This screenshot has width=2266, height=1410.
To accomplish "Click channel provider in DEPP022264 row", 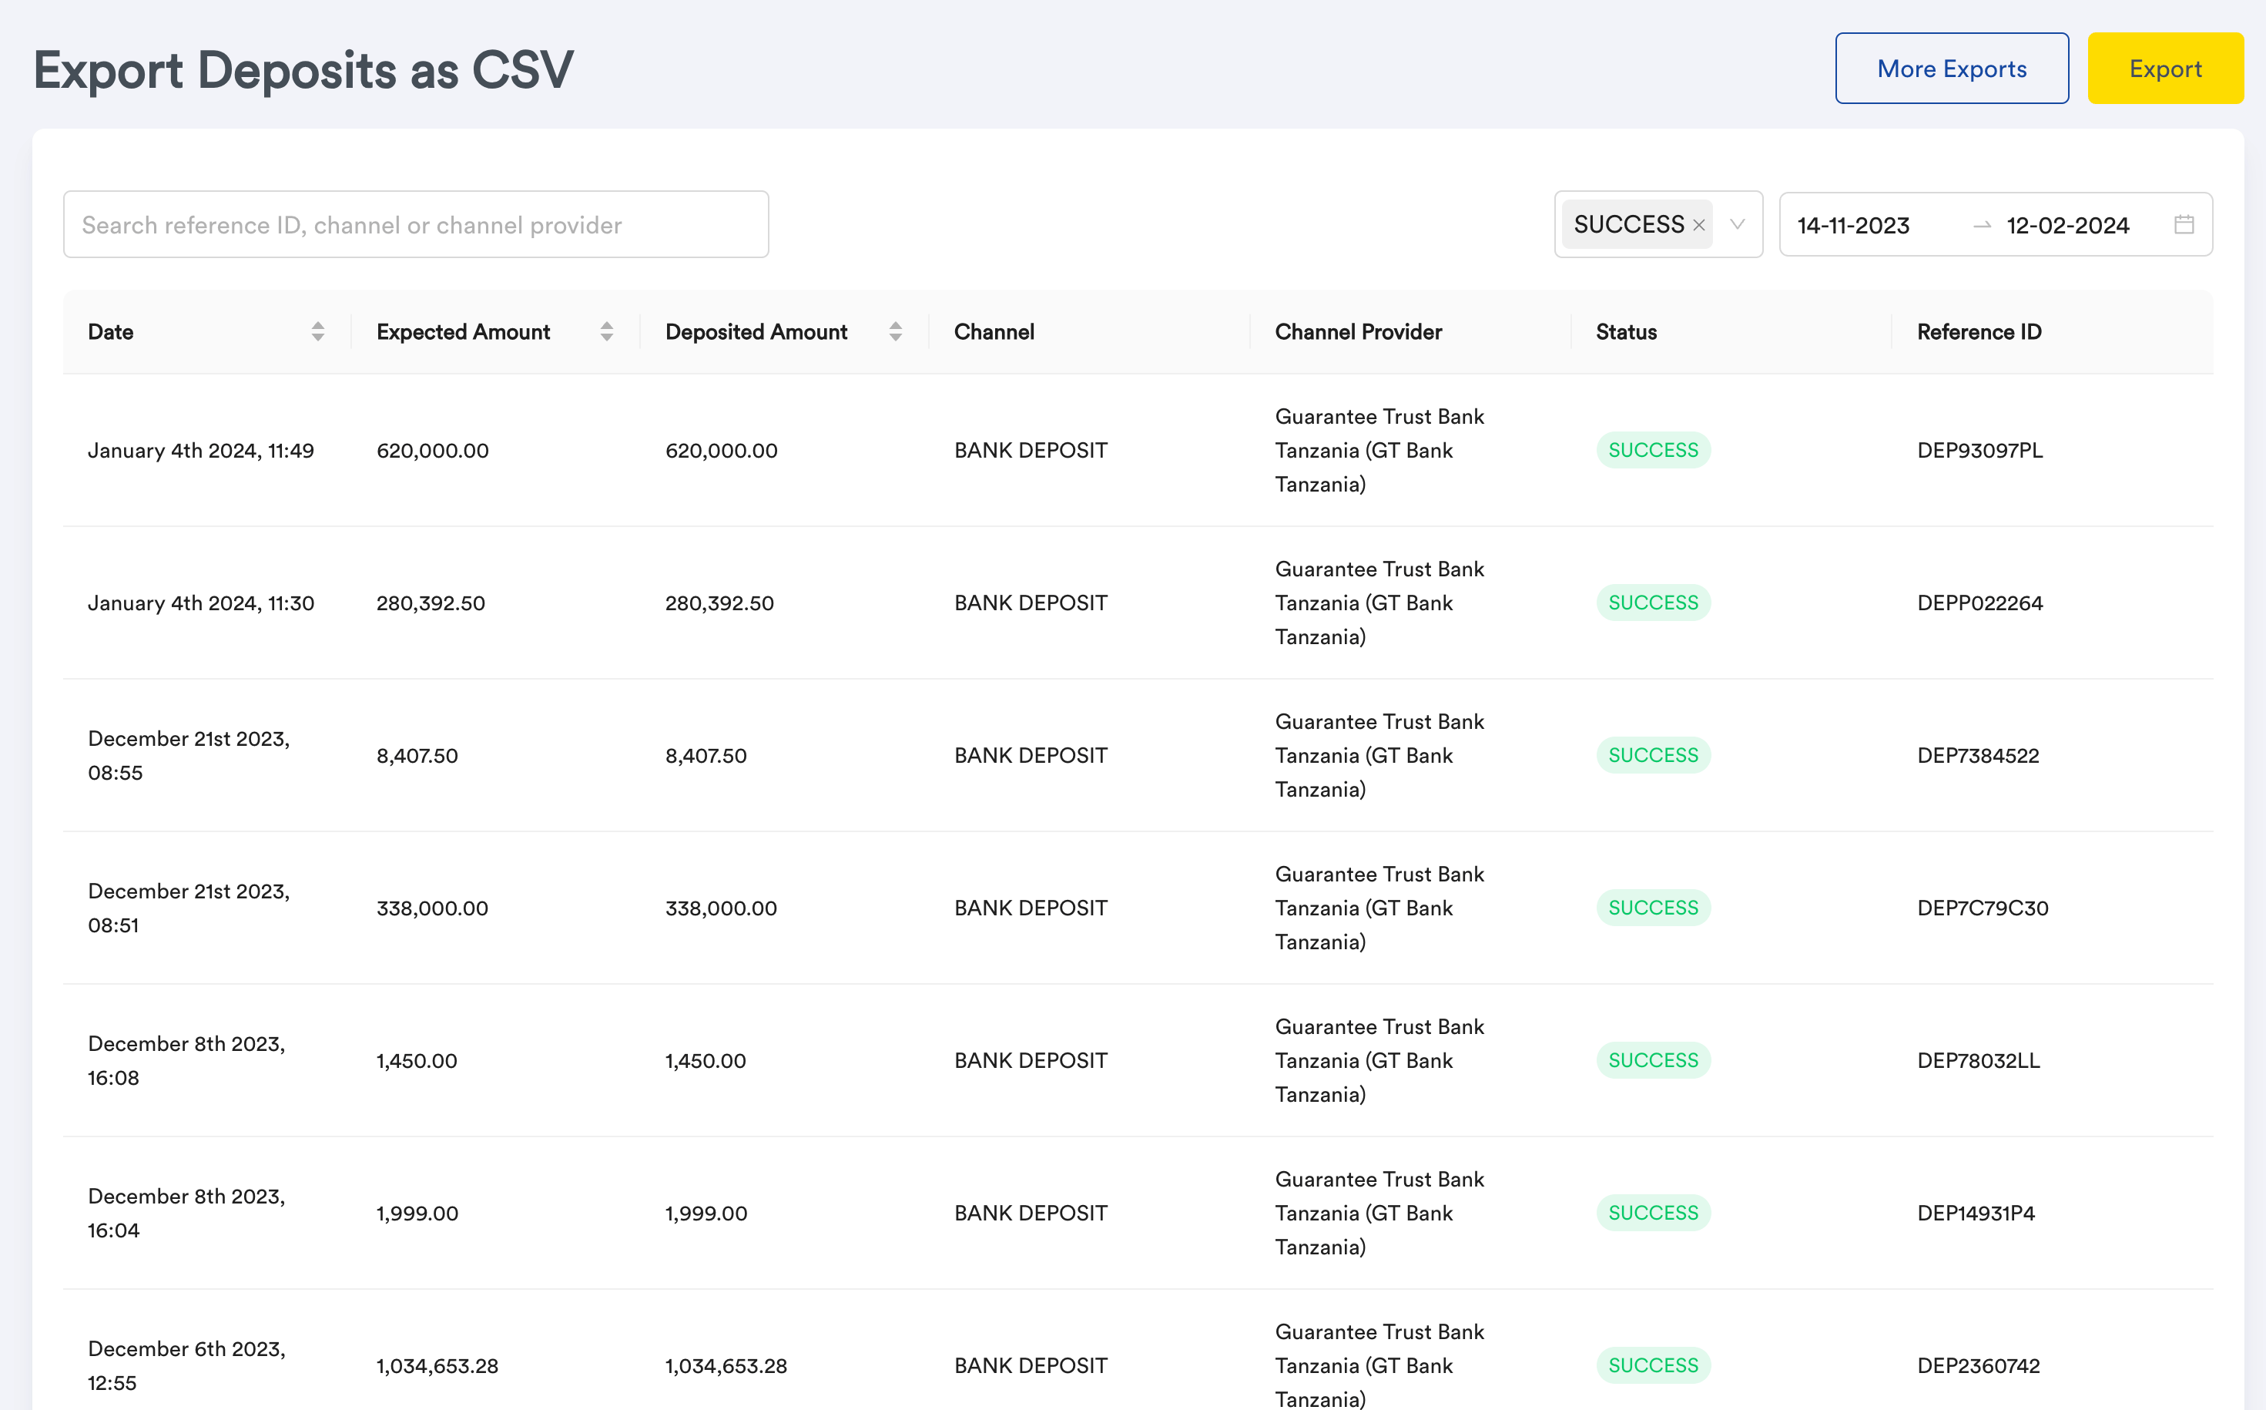I will (1379, 603).
